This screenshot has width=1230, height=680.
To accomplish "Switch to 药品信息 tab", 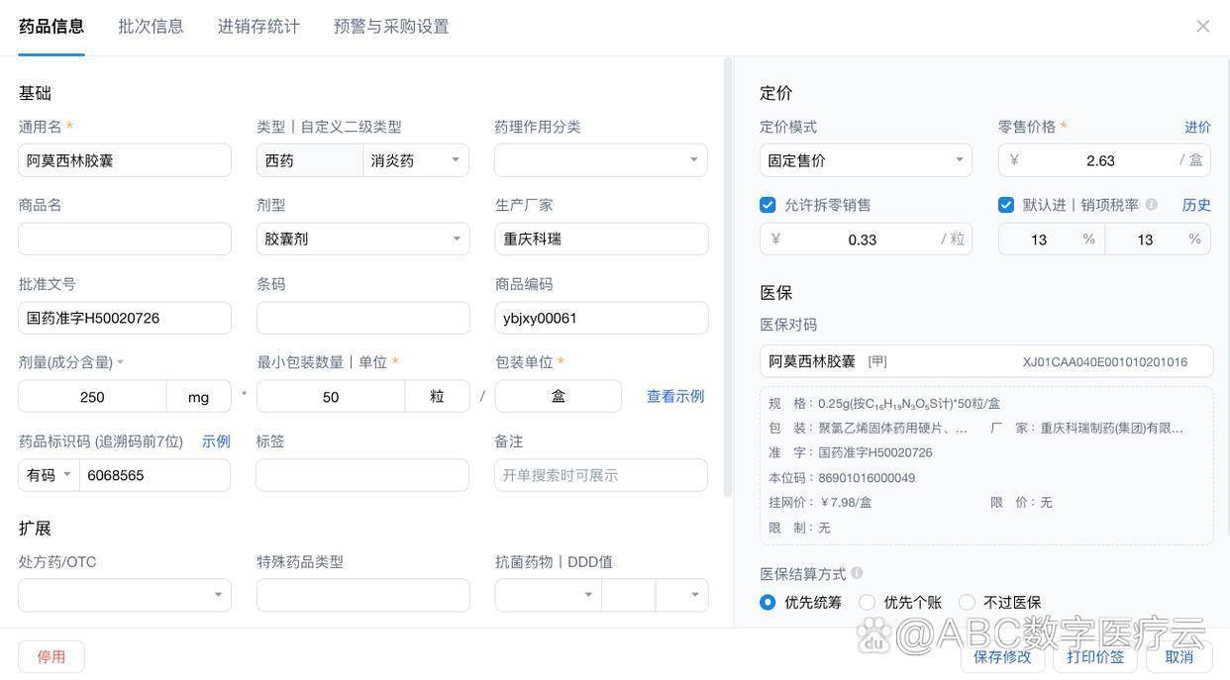I will point(51,27).
